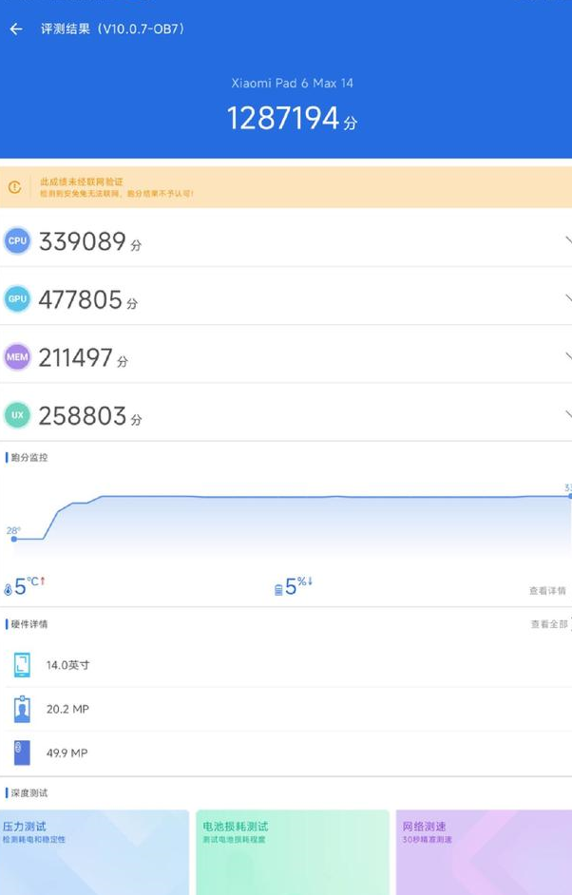The height and width of the screenshot is (895, 572).
Task: Tap the CPU score badge icon
Action: click(x=17, y=241)
